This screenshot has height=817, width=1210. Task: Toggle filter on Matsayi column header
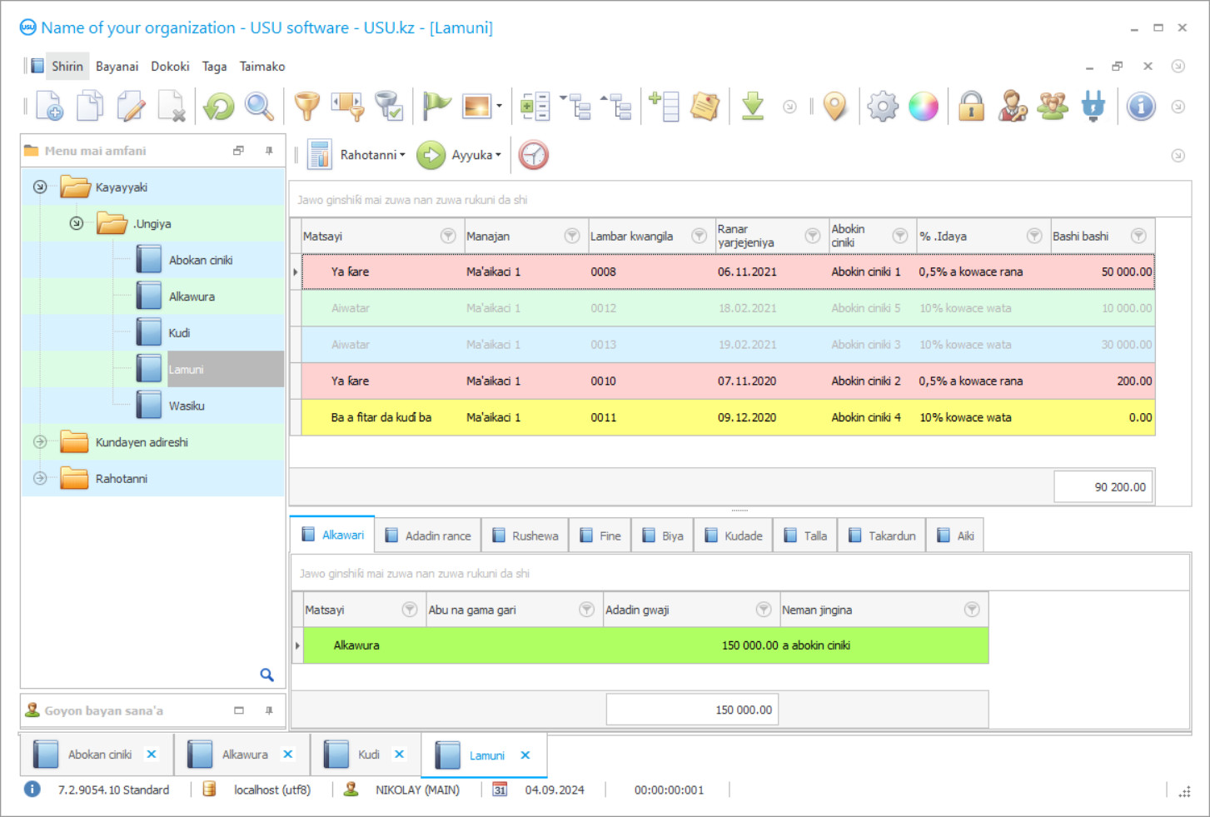pyautogui.click(x=448, y=237)
